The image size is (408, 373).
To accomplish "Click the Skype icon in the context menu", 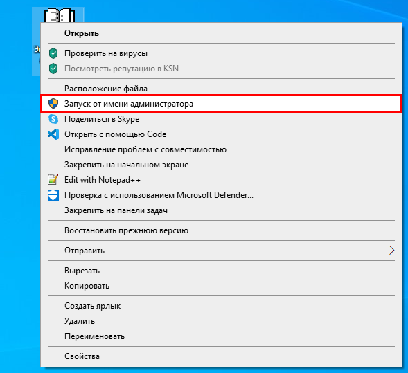I will [53, 119].
